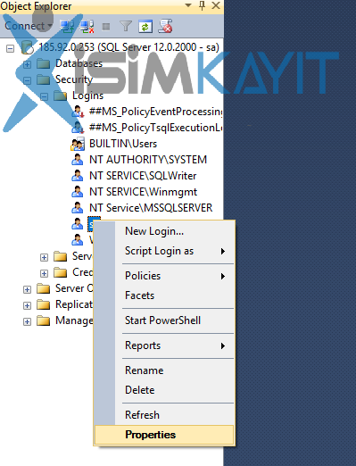Select the Logins folder label

click(88, 96)
